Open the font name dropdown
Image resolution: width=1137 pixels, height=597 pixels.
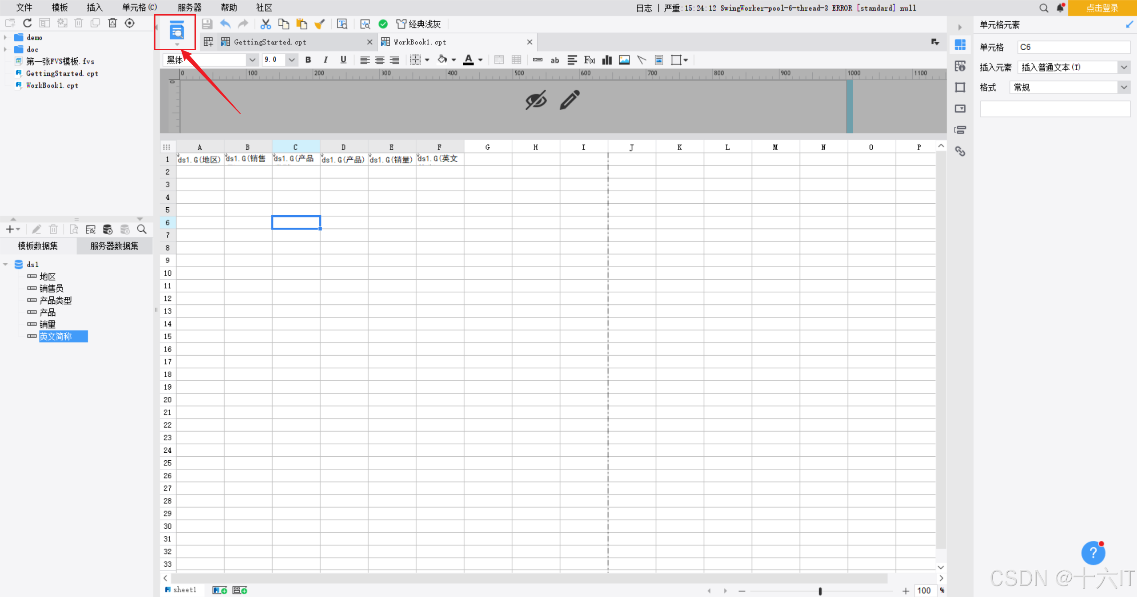click(252, 60)
